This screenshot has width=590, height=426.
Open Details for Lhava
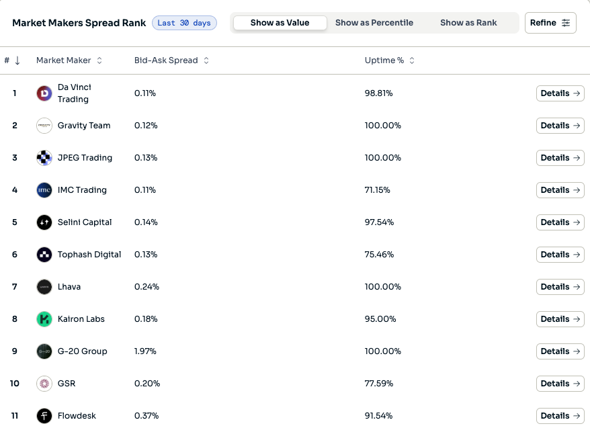(x=560, y=287)
